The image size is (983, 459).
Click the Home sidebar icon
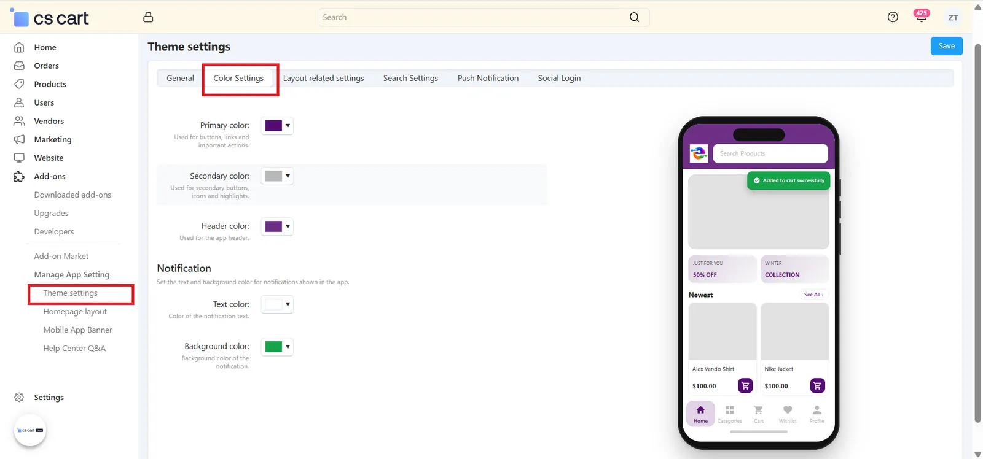(x=19, y=47)
